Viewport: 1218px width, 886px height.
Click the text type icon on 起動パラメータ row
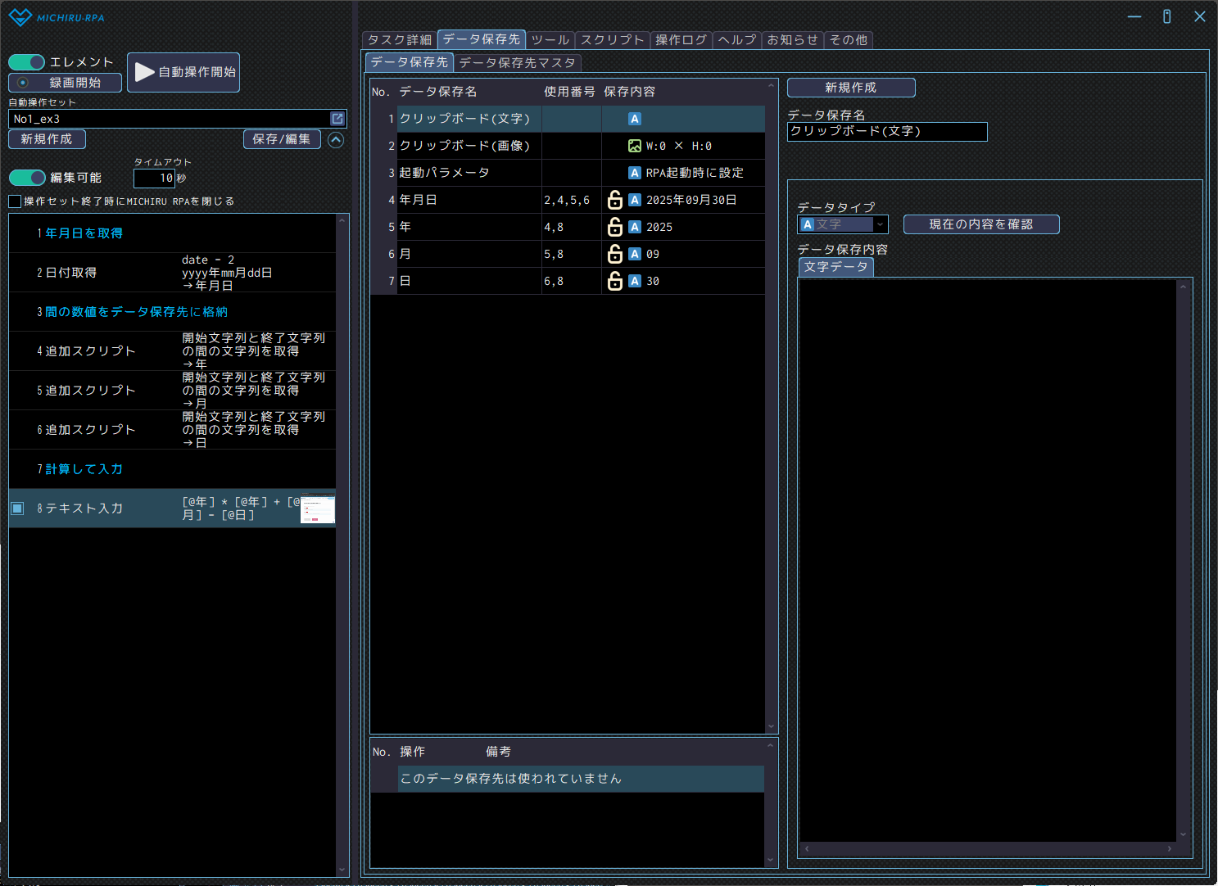pyautogui.click(x=634, y=173)
